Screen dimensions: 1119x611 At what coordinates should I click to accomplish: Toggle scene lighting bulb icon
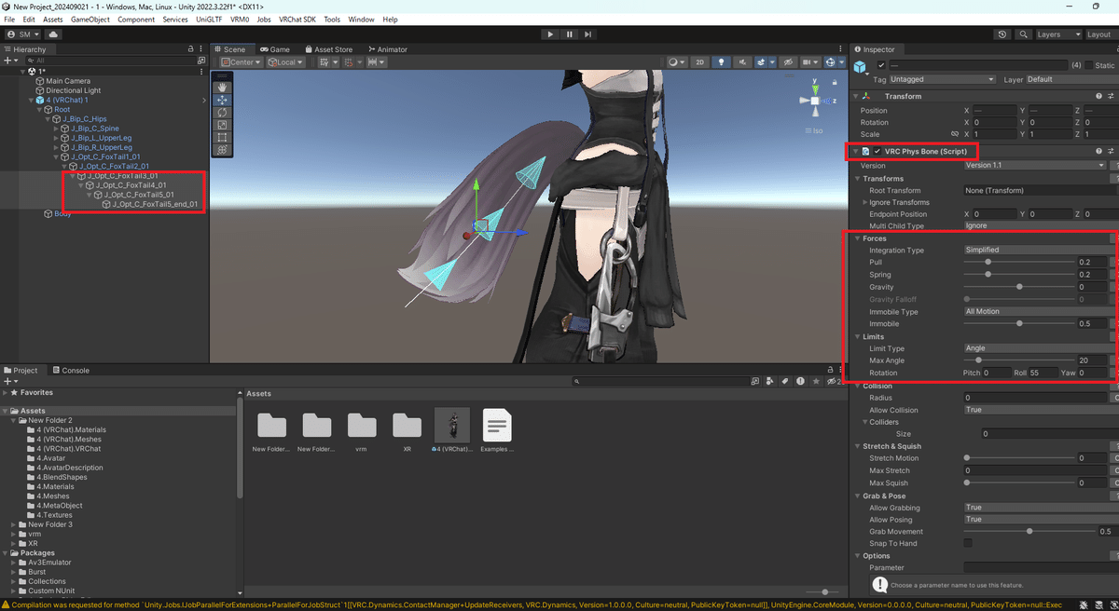721,62
